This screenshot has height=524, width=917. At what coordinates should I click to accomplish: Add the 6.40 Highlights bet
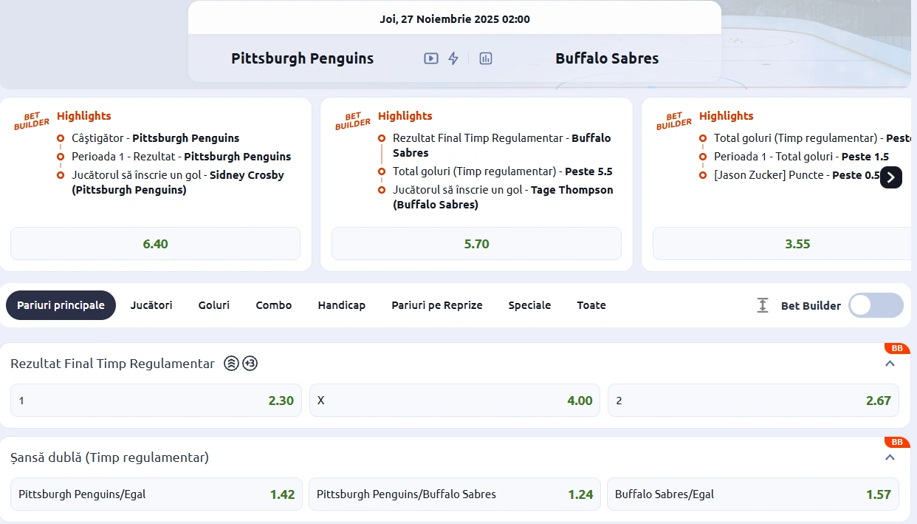pos(155,244)
